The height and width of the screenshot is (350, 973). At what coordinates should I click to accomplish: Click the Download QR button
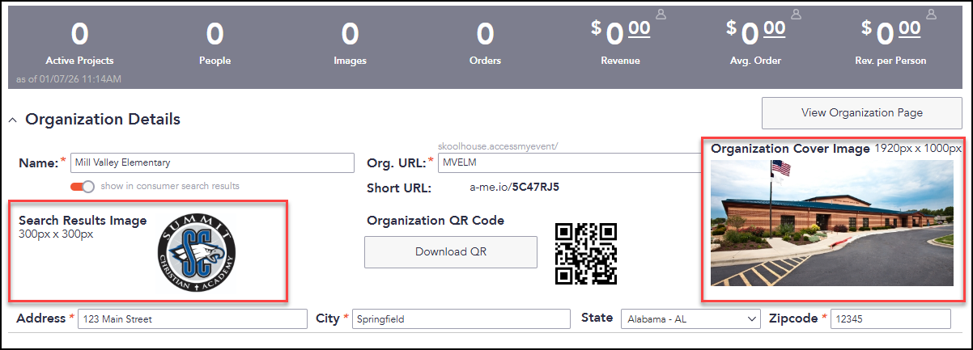[451, 251]
